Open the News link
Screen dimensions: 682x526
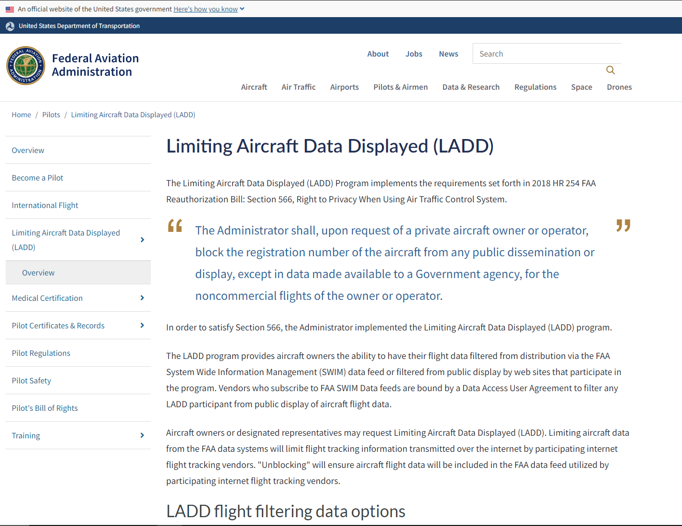448,54
